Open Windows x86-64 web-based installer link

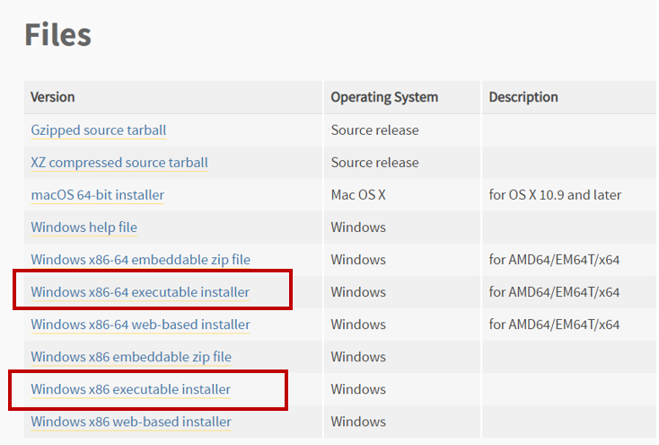tap(140, 325)
